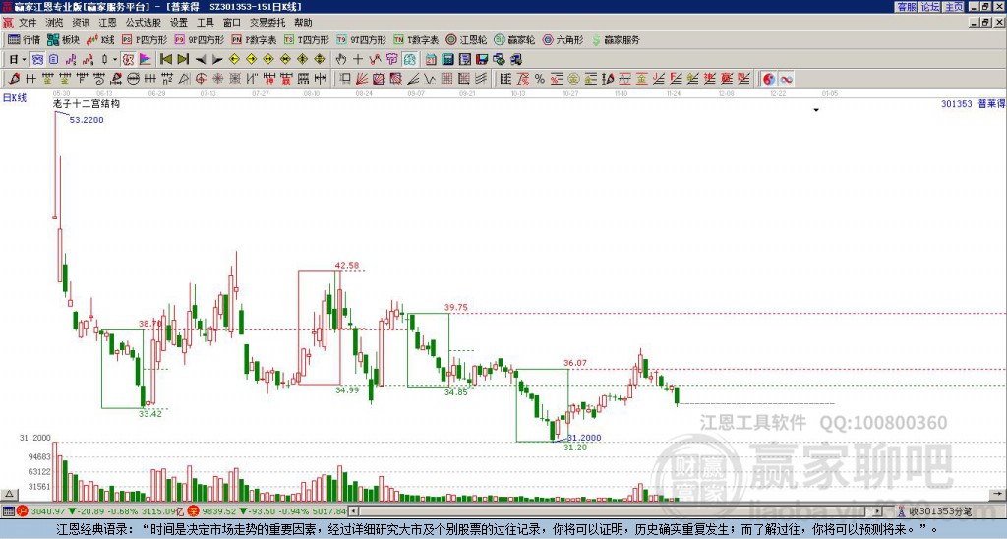Viewport: 1007px width, 539px height.
Task: Open the 浏览 menu
Action: (x=55, y=23)
